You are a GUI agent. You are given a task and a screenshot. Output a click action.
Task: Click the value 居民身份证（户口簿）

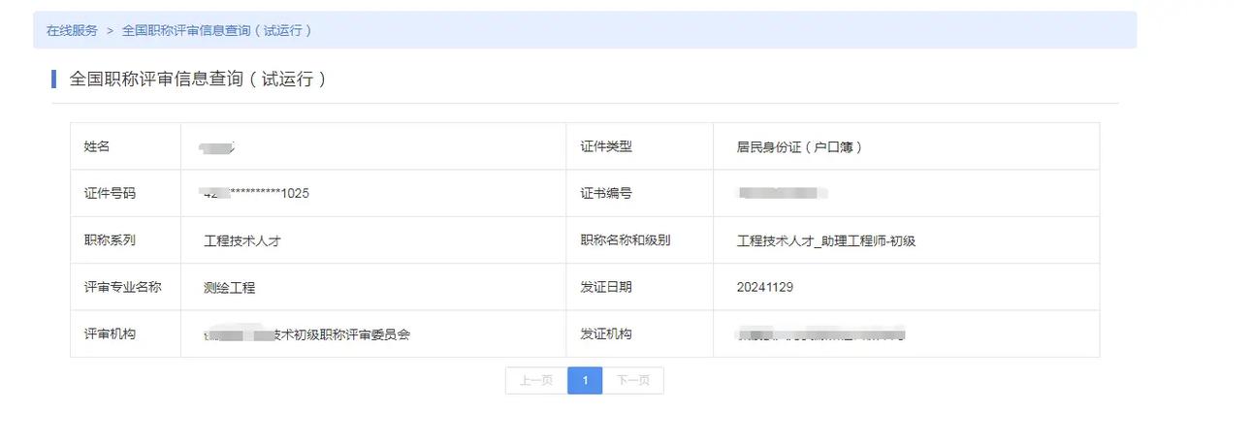coord(800,147)
